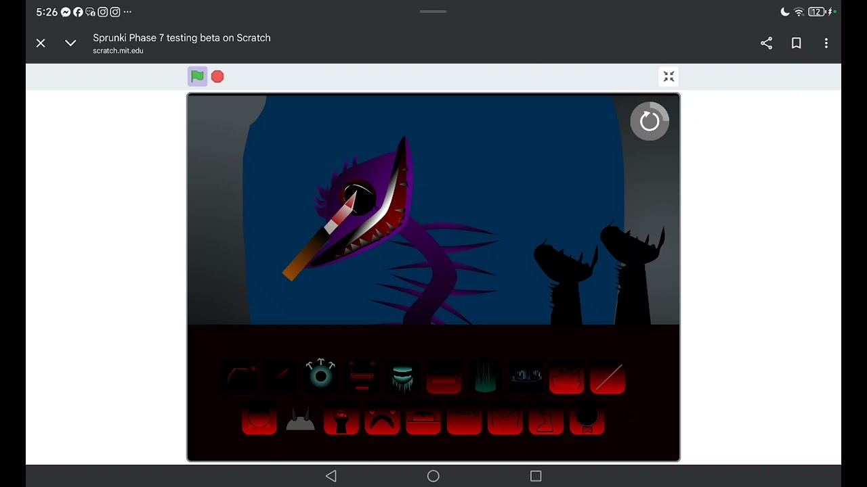
Task: Tap the Android back navigation button
Action: 331,476
